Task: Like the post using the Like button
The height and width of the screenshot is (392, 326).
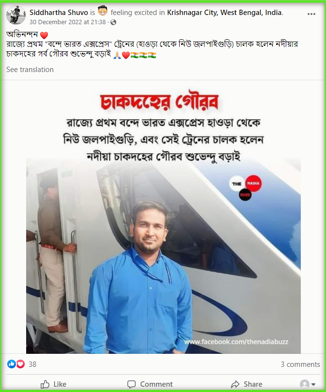Action: point(54,384)
